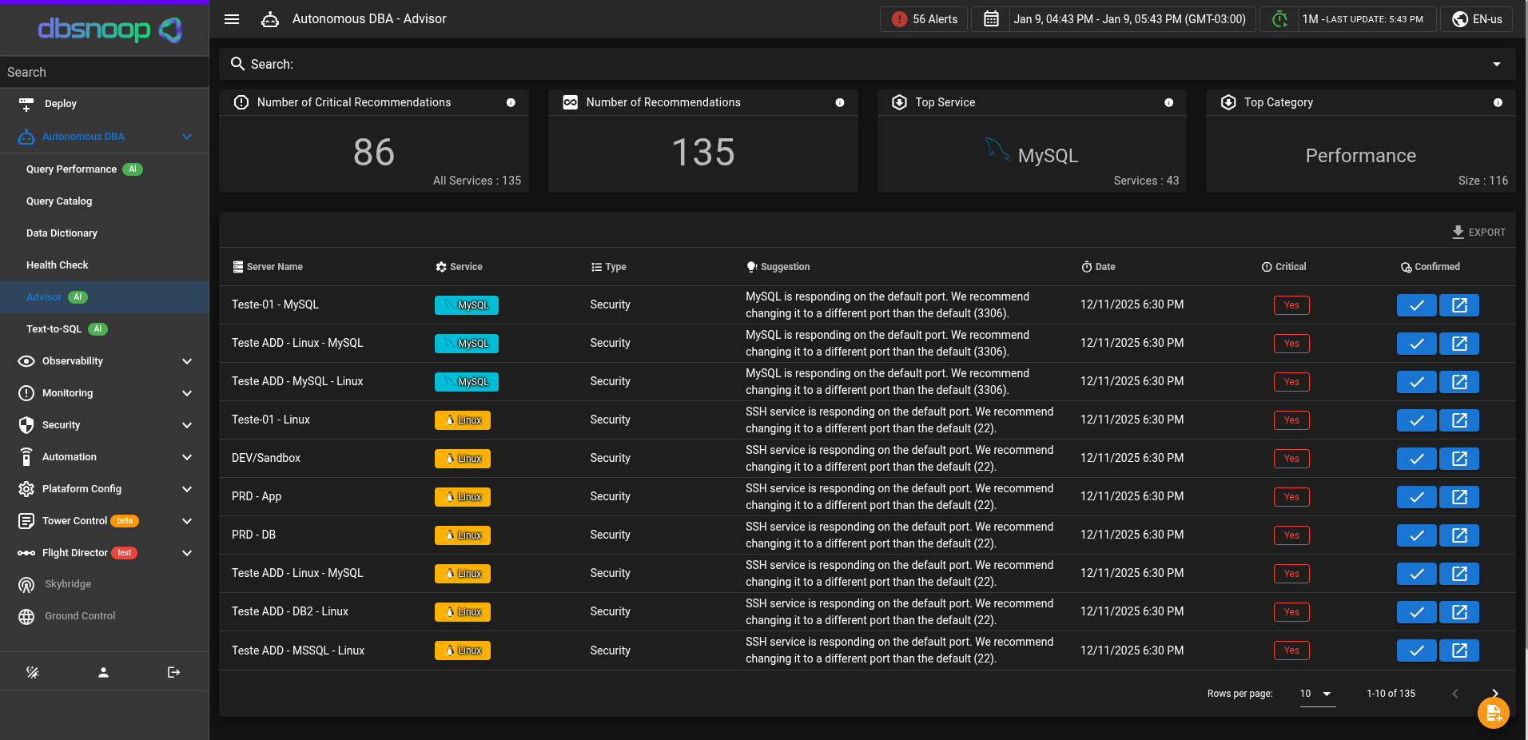Screen dimensions: 1528x740
Task: Open the Deploy section in the sidebar
Action: pos(60,104)
